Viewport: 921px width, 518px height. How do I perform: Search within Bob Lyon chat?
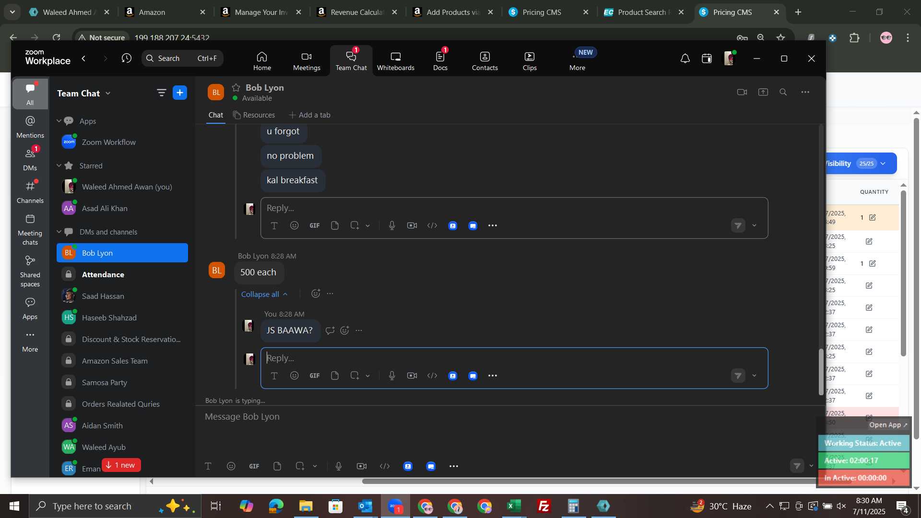click(783, 92)
